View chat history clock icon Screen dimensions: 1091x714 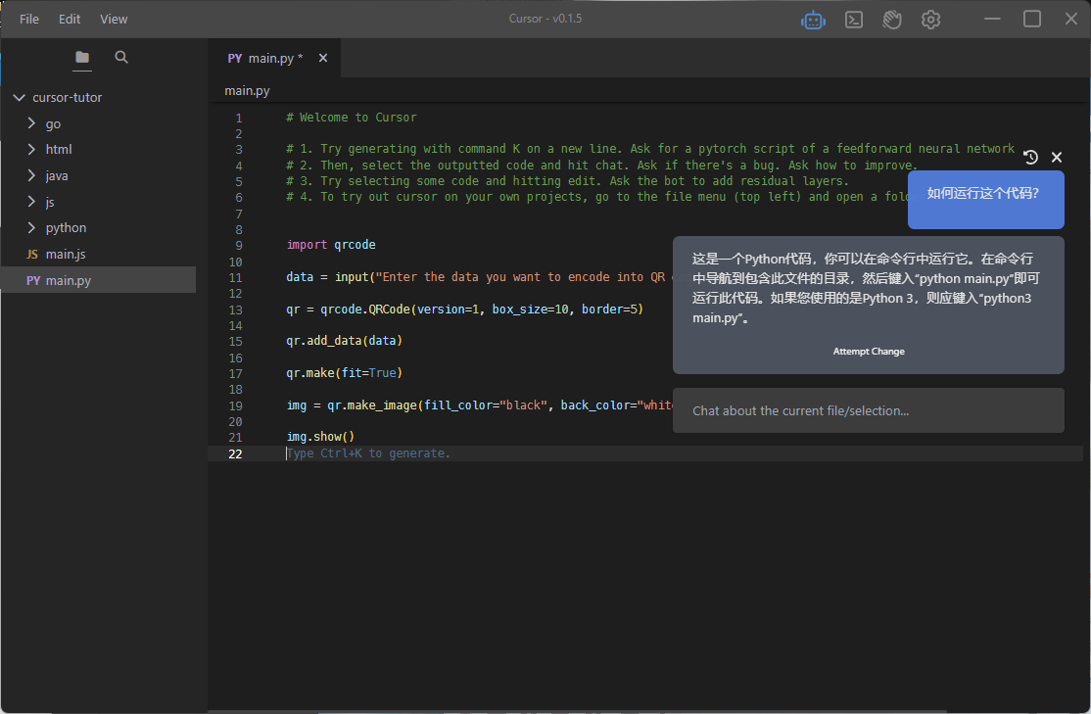click(1030, 157)
